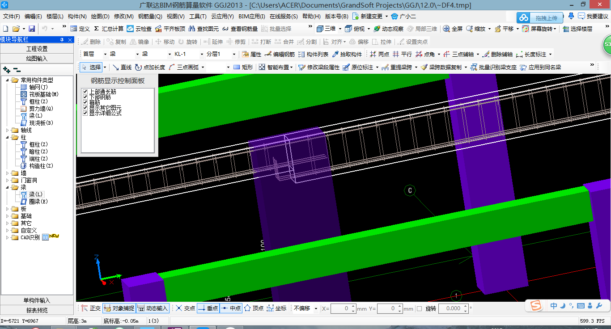
Task: Open 查看钢筋量 view rebar quantity
Action: pyautogui.click(x=240, y=29)
